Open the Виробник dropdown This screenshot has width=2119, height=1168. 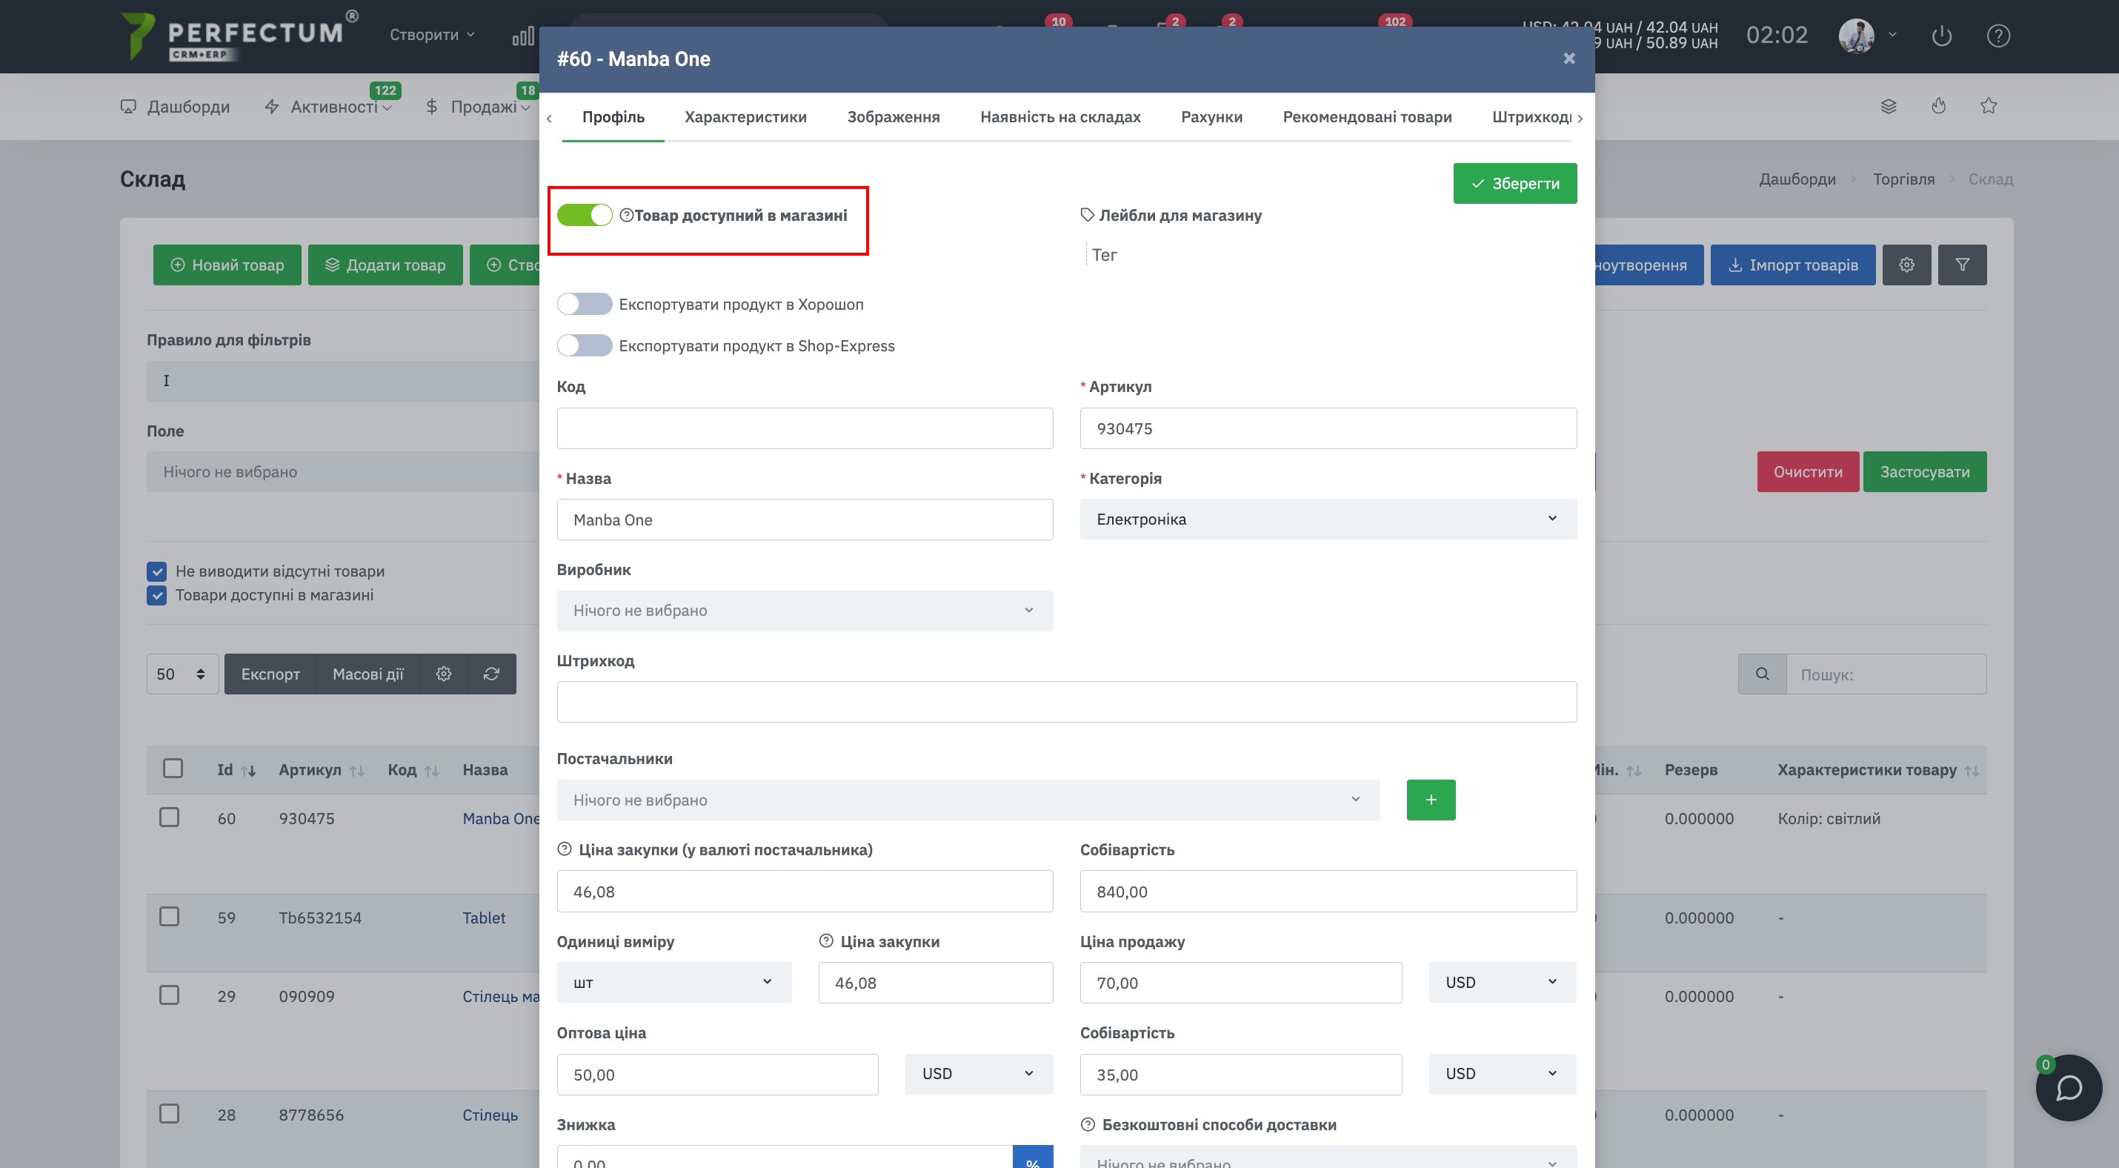point(805,611)
